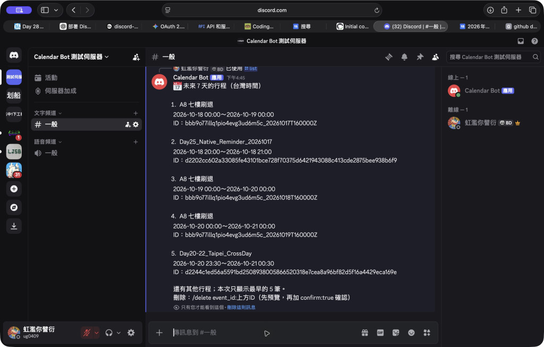Click Calendar Bot avatar beside message

[159, 82]
